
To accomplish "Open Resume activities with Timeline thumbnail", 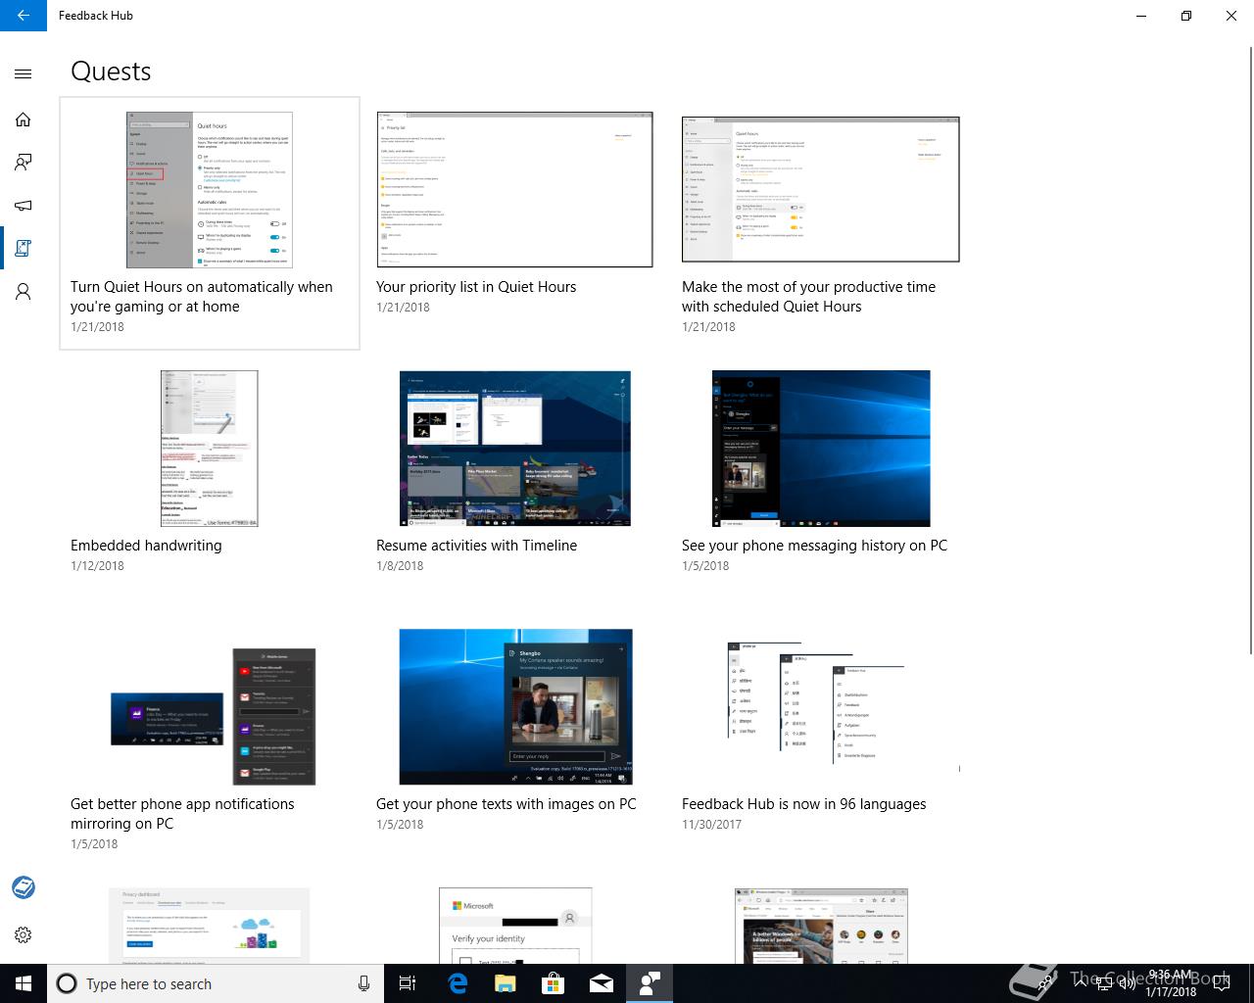I will pos(515,449).
